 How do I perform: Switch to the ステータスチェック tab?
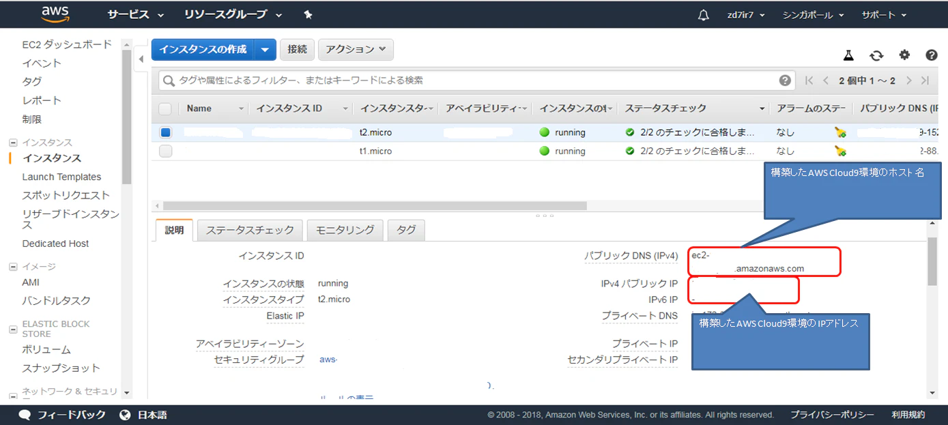[x=250, y=230]
